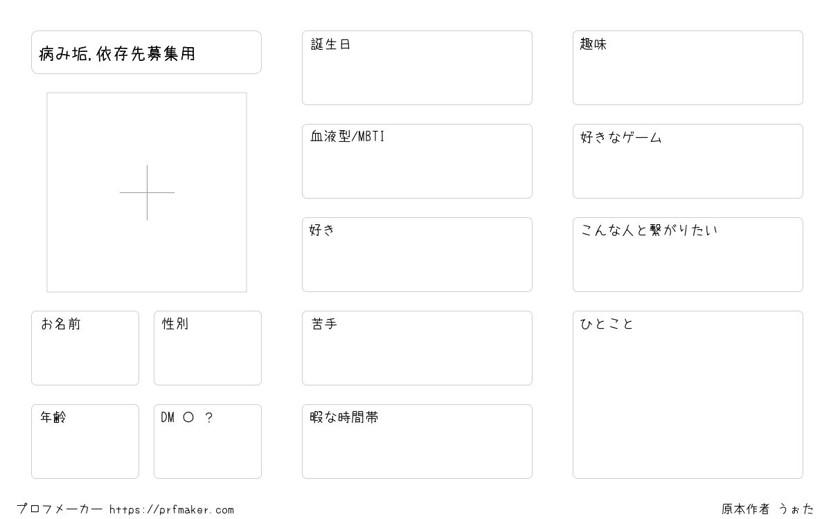
Task: Click the お名前 name field
Action: (85, 348)
